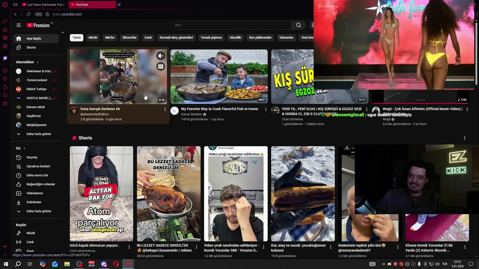
Task: Open the YouTube hamburger guide menu
Action: coord(18,25)
